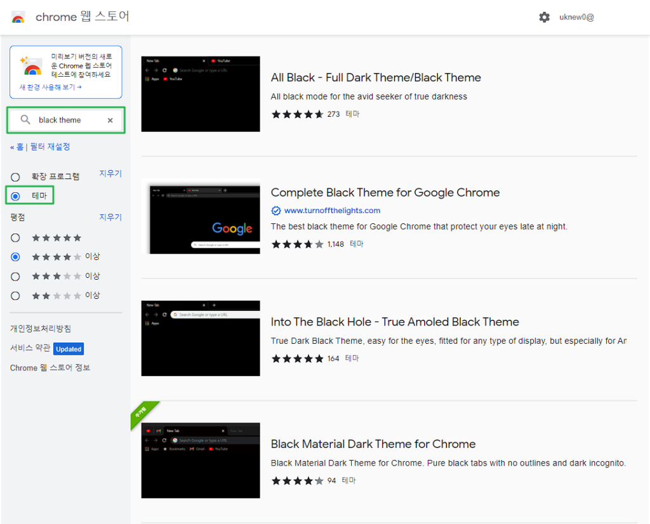Open settings via the gear icon
Viewport: 650px width, 524px height.
544,17
